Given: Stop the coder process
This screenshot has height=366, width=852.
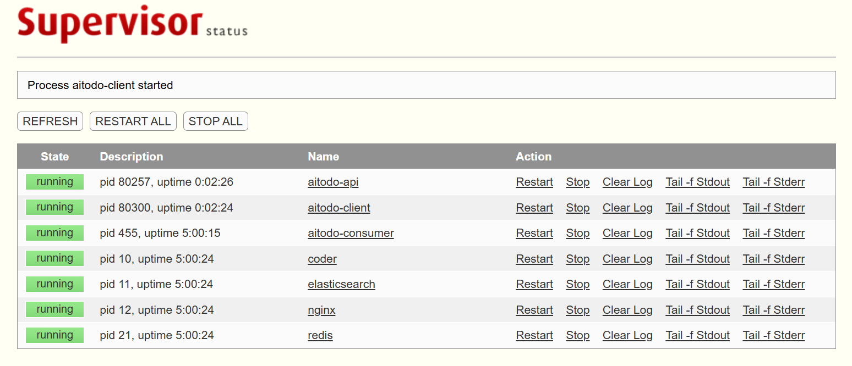Looking at the screenshot, I should tap(578, 259).
